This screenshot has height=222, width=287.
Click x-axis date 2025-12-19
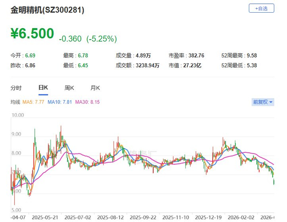pos(208,218)
